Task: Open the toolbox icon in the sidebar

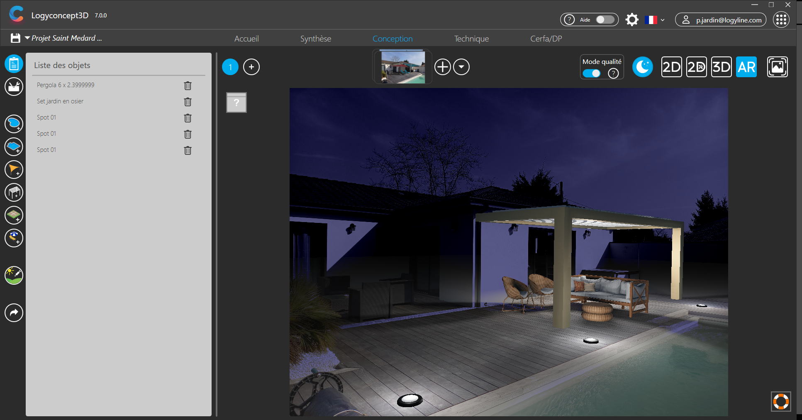Action: (x=14, y=87)
